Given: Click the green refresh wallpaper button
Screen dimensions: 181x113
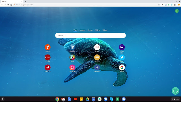Looking at the screenshot, I should [x=175, y=91].
